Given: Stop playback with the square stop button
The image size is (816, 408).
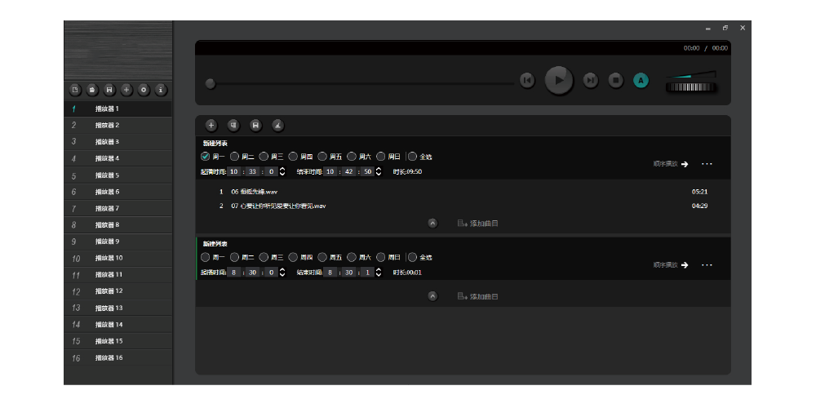Looking at the screenshot, I should (x=616, y=80).
